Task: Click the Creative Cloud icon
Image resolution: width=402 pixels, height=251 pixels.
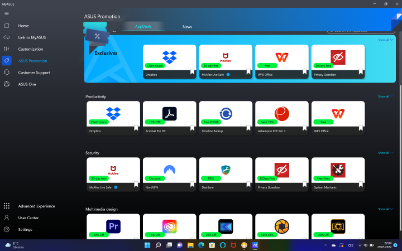Action: (x=170, y=226)
